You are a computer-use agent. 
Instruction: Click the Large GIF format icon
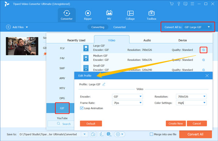[x=86, y=48]
